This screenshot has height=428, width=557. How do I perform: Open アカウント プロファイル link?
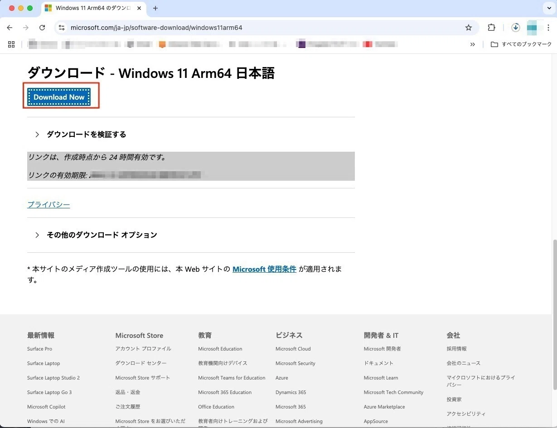pos(143,349)
